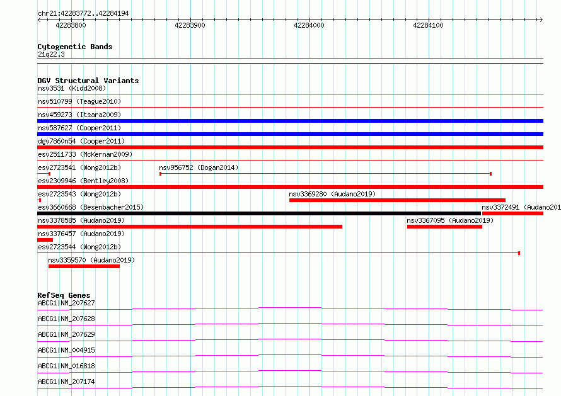Image resolution: width=561 pixels, height=396 pixels.
Task: Click the 42284100 ruler tick label
Action: pos(428,25)
